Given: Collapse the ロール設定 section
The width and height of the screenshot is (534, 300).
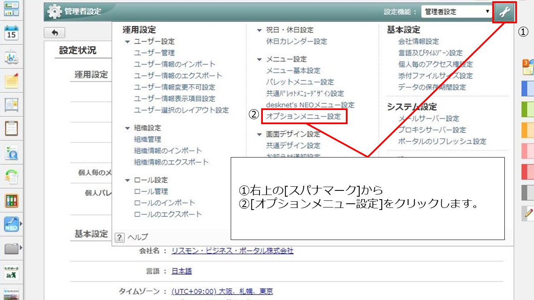Looking at the screenshot, I should [128, 180].
